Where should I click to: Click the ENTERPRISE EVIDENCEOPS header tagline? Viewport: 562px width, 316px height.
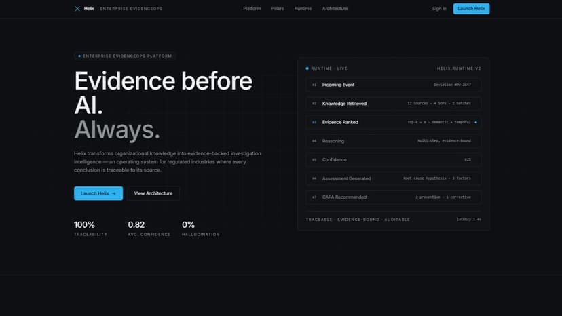(x=131, y=9)
